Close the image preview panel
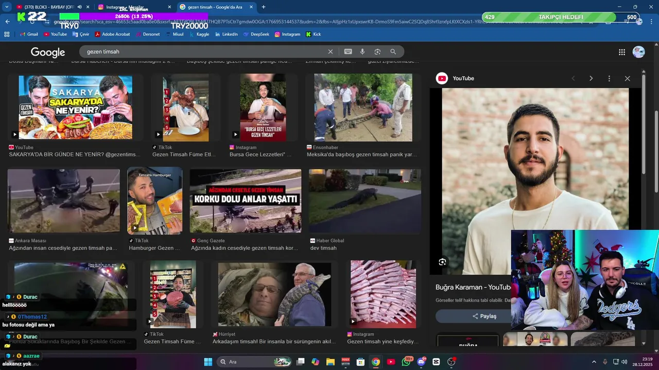 tap(627, 78)
